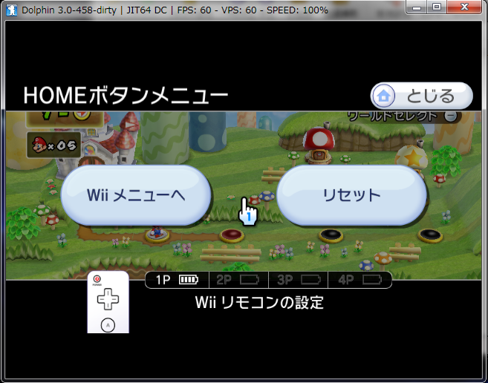This screenshot has width=488, height=383.
Task: Maximize the Dolphin window
Action: 437,7
